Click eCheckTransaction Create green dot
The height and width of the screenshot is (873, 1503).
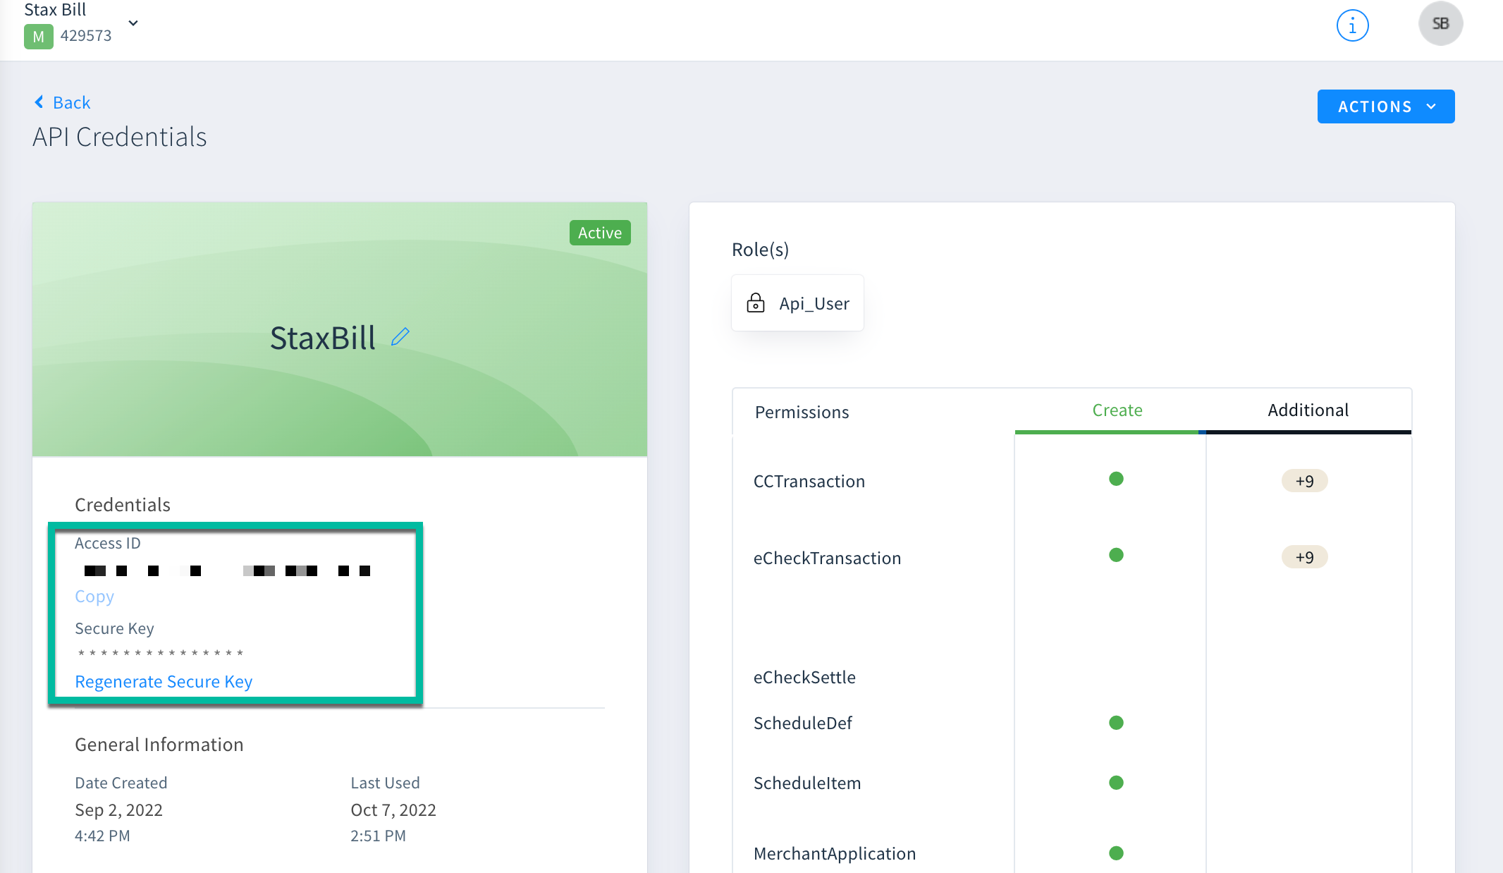(x=1116, y=555)
